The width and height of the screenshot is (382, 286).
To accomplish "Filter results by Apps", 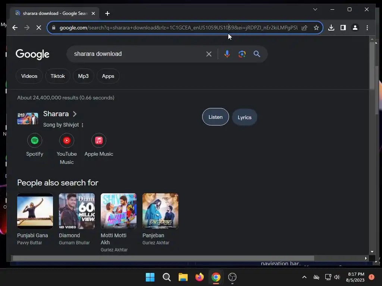I will pyautogui.click(x=108, y=76).
